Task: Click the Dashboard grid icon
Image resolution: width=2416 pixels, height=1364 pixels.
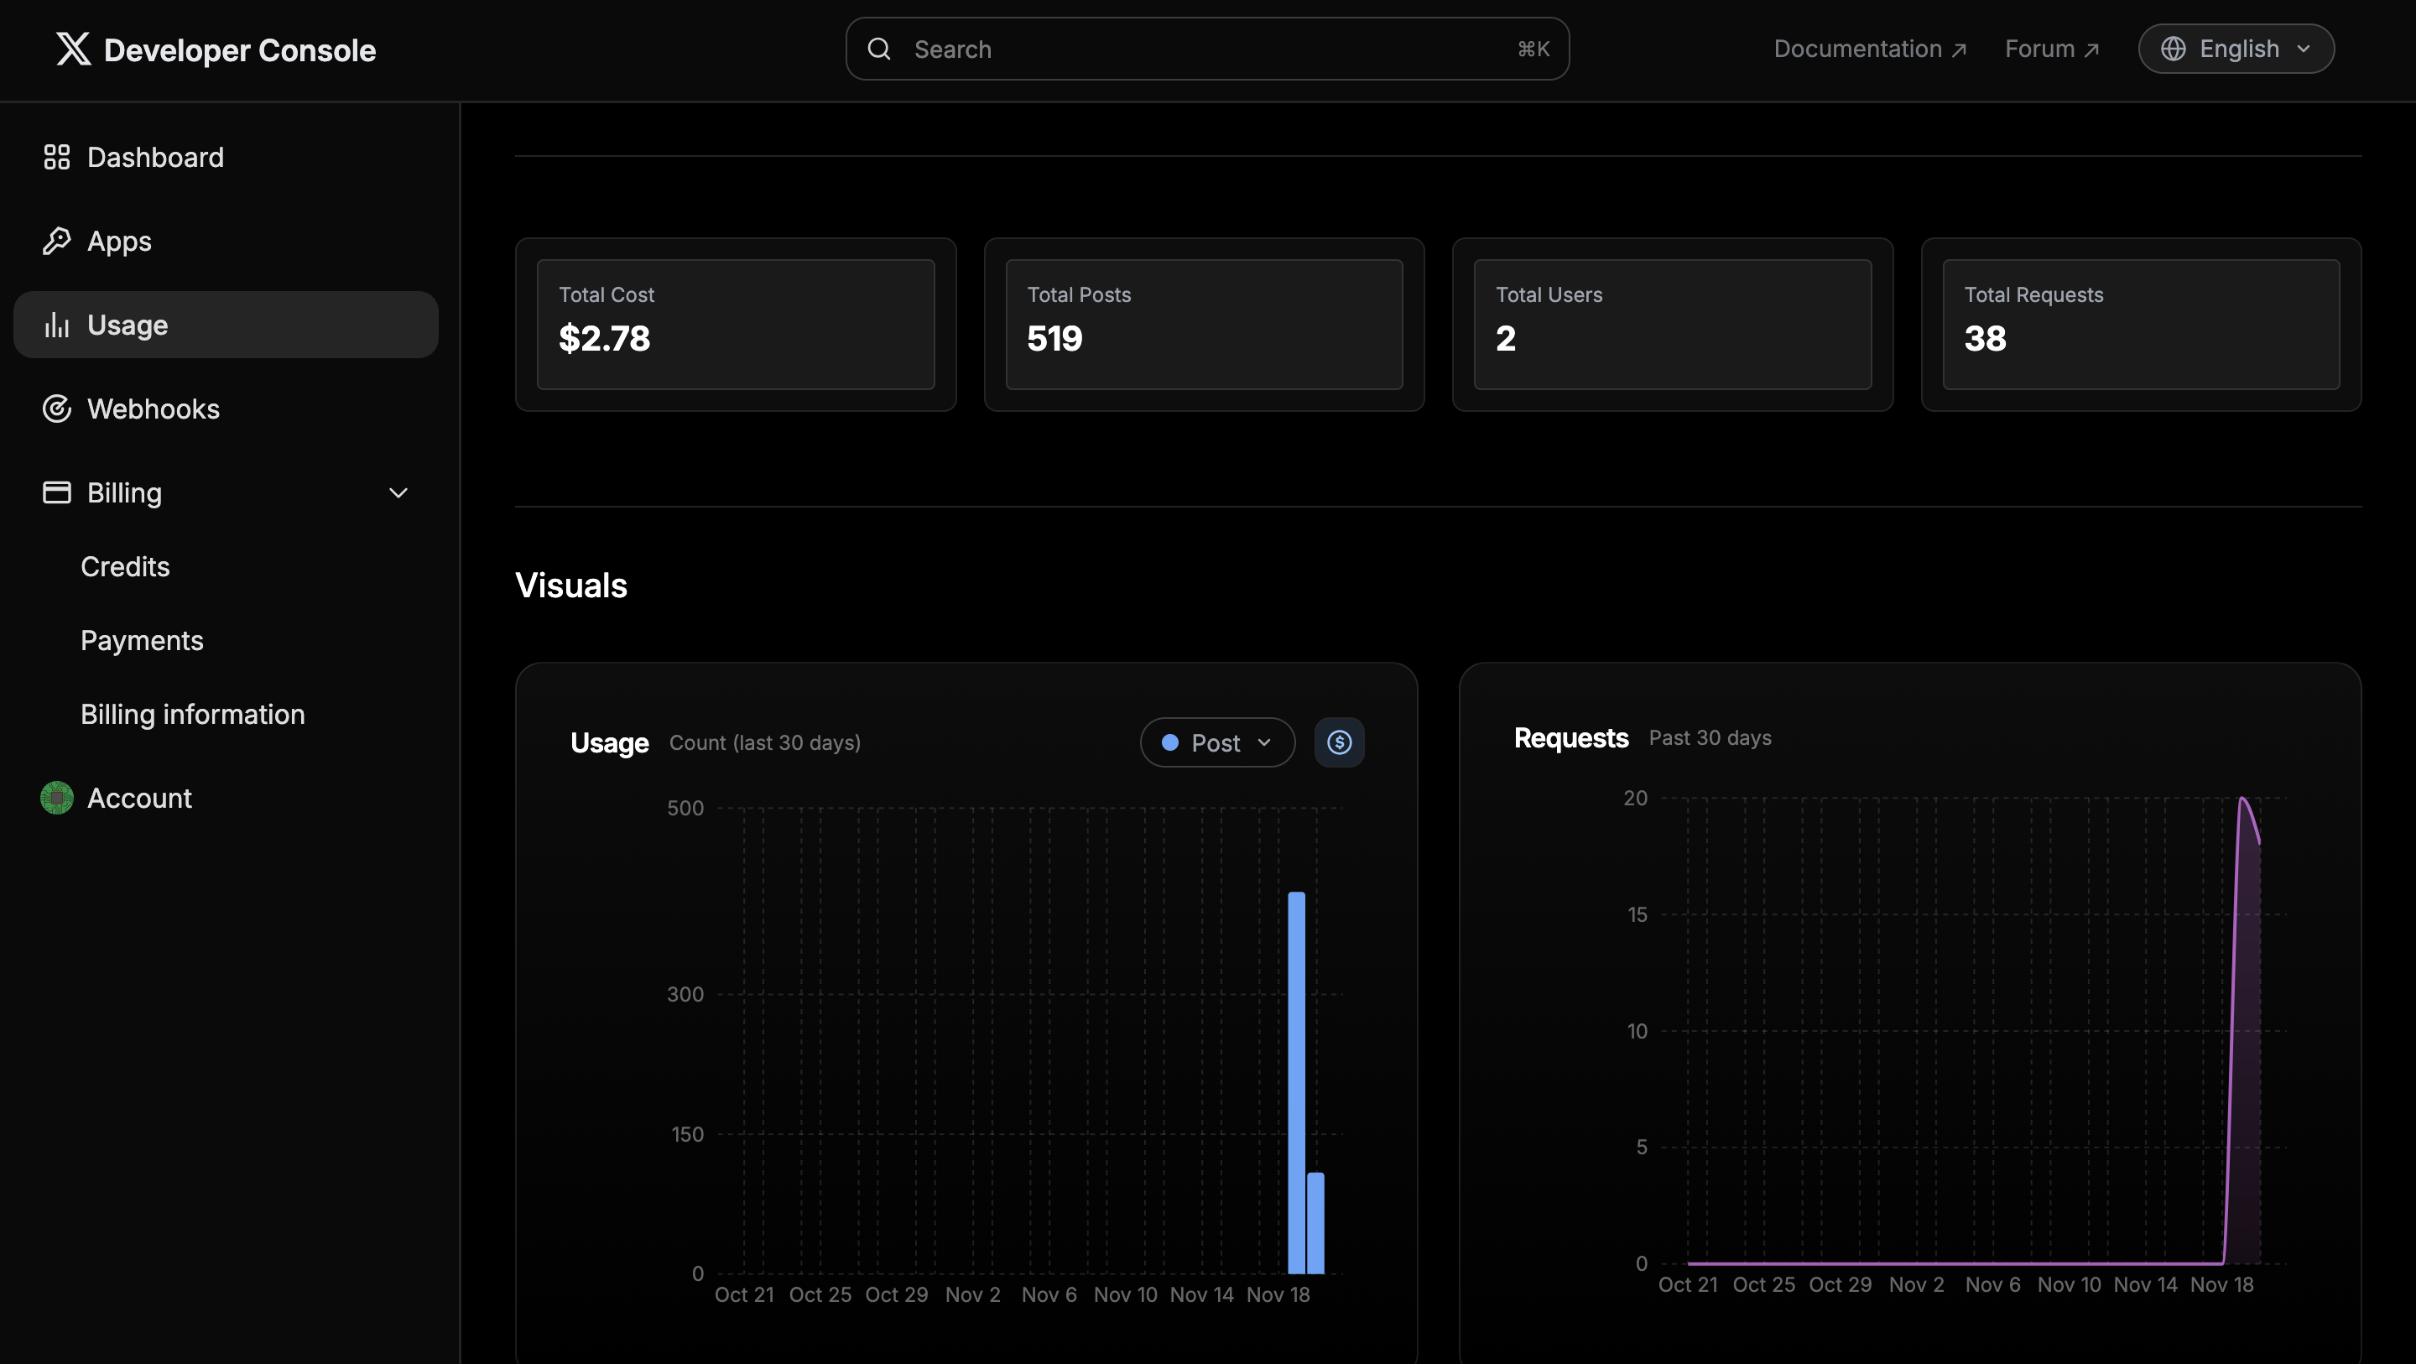Action: point(56,157)
